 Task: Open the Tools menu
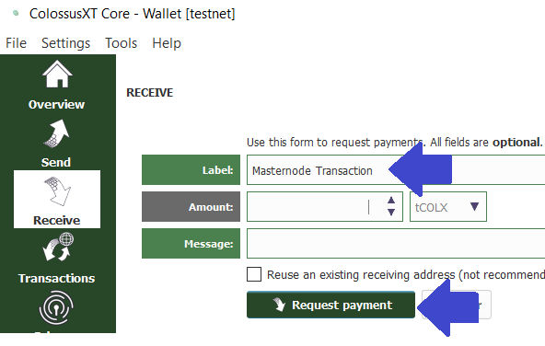pos(121,43)
